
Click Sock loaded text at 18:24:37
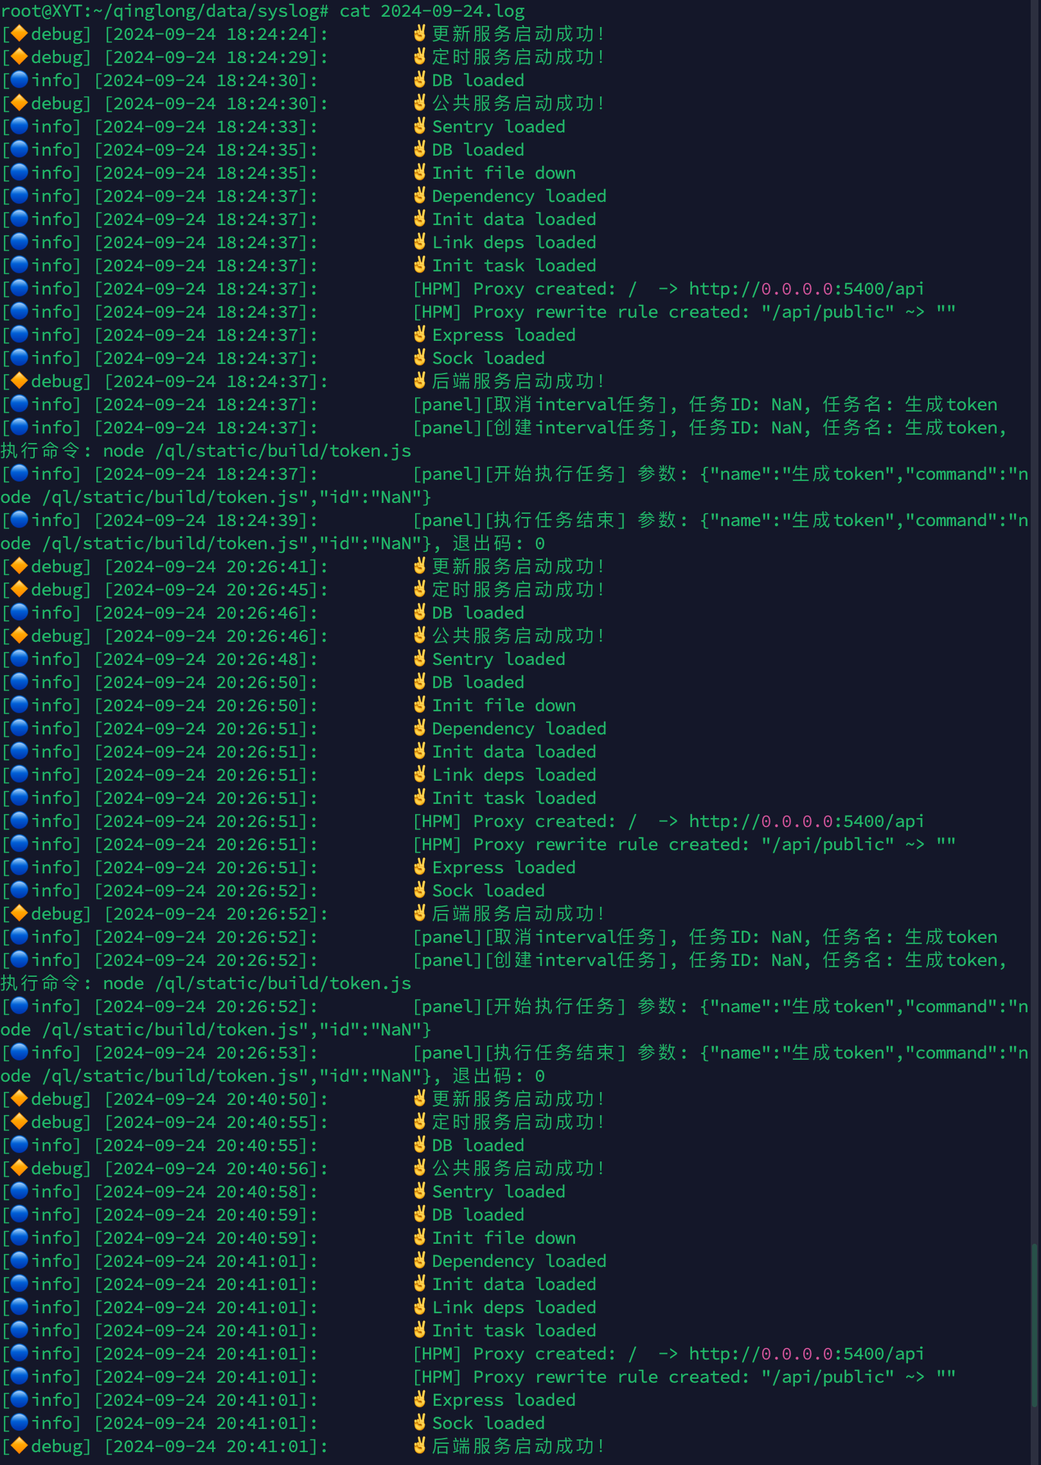coord(488,358)
